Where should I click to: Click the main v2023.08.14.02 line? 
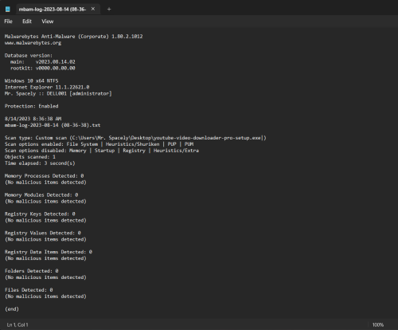coord(43,62)
